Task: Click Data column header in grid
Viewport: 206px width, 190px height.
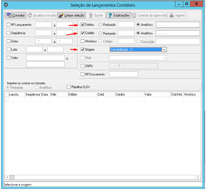Action: [x=45, y=94]
